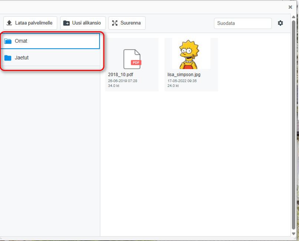Click the Uusi alikansio button label

pyautogui.click(x=87, y=23)
